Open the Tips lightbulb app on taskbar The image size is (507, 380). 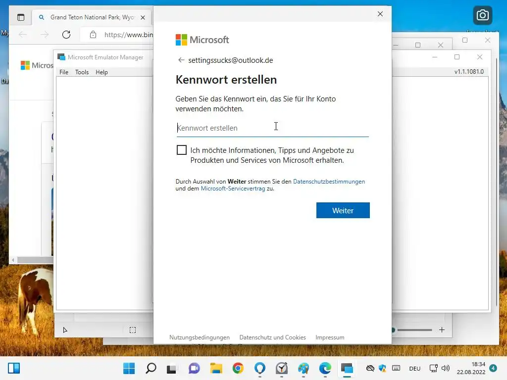[x=259, y=368]
